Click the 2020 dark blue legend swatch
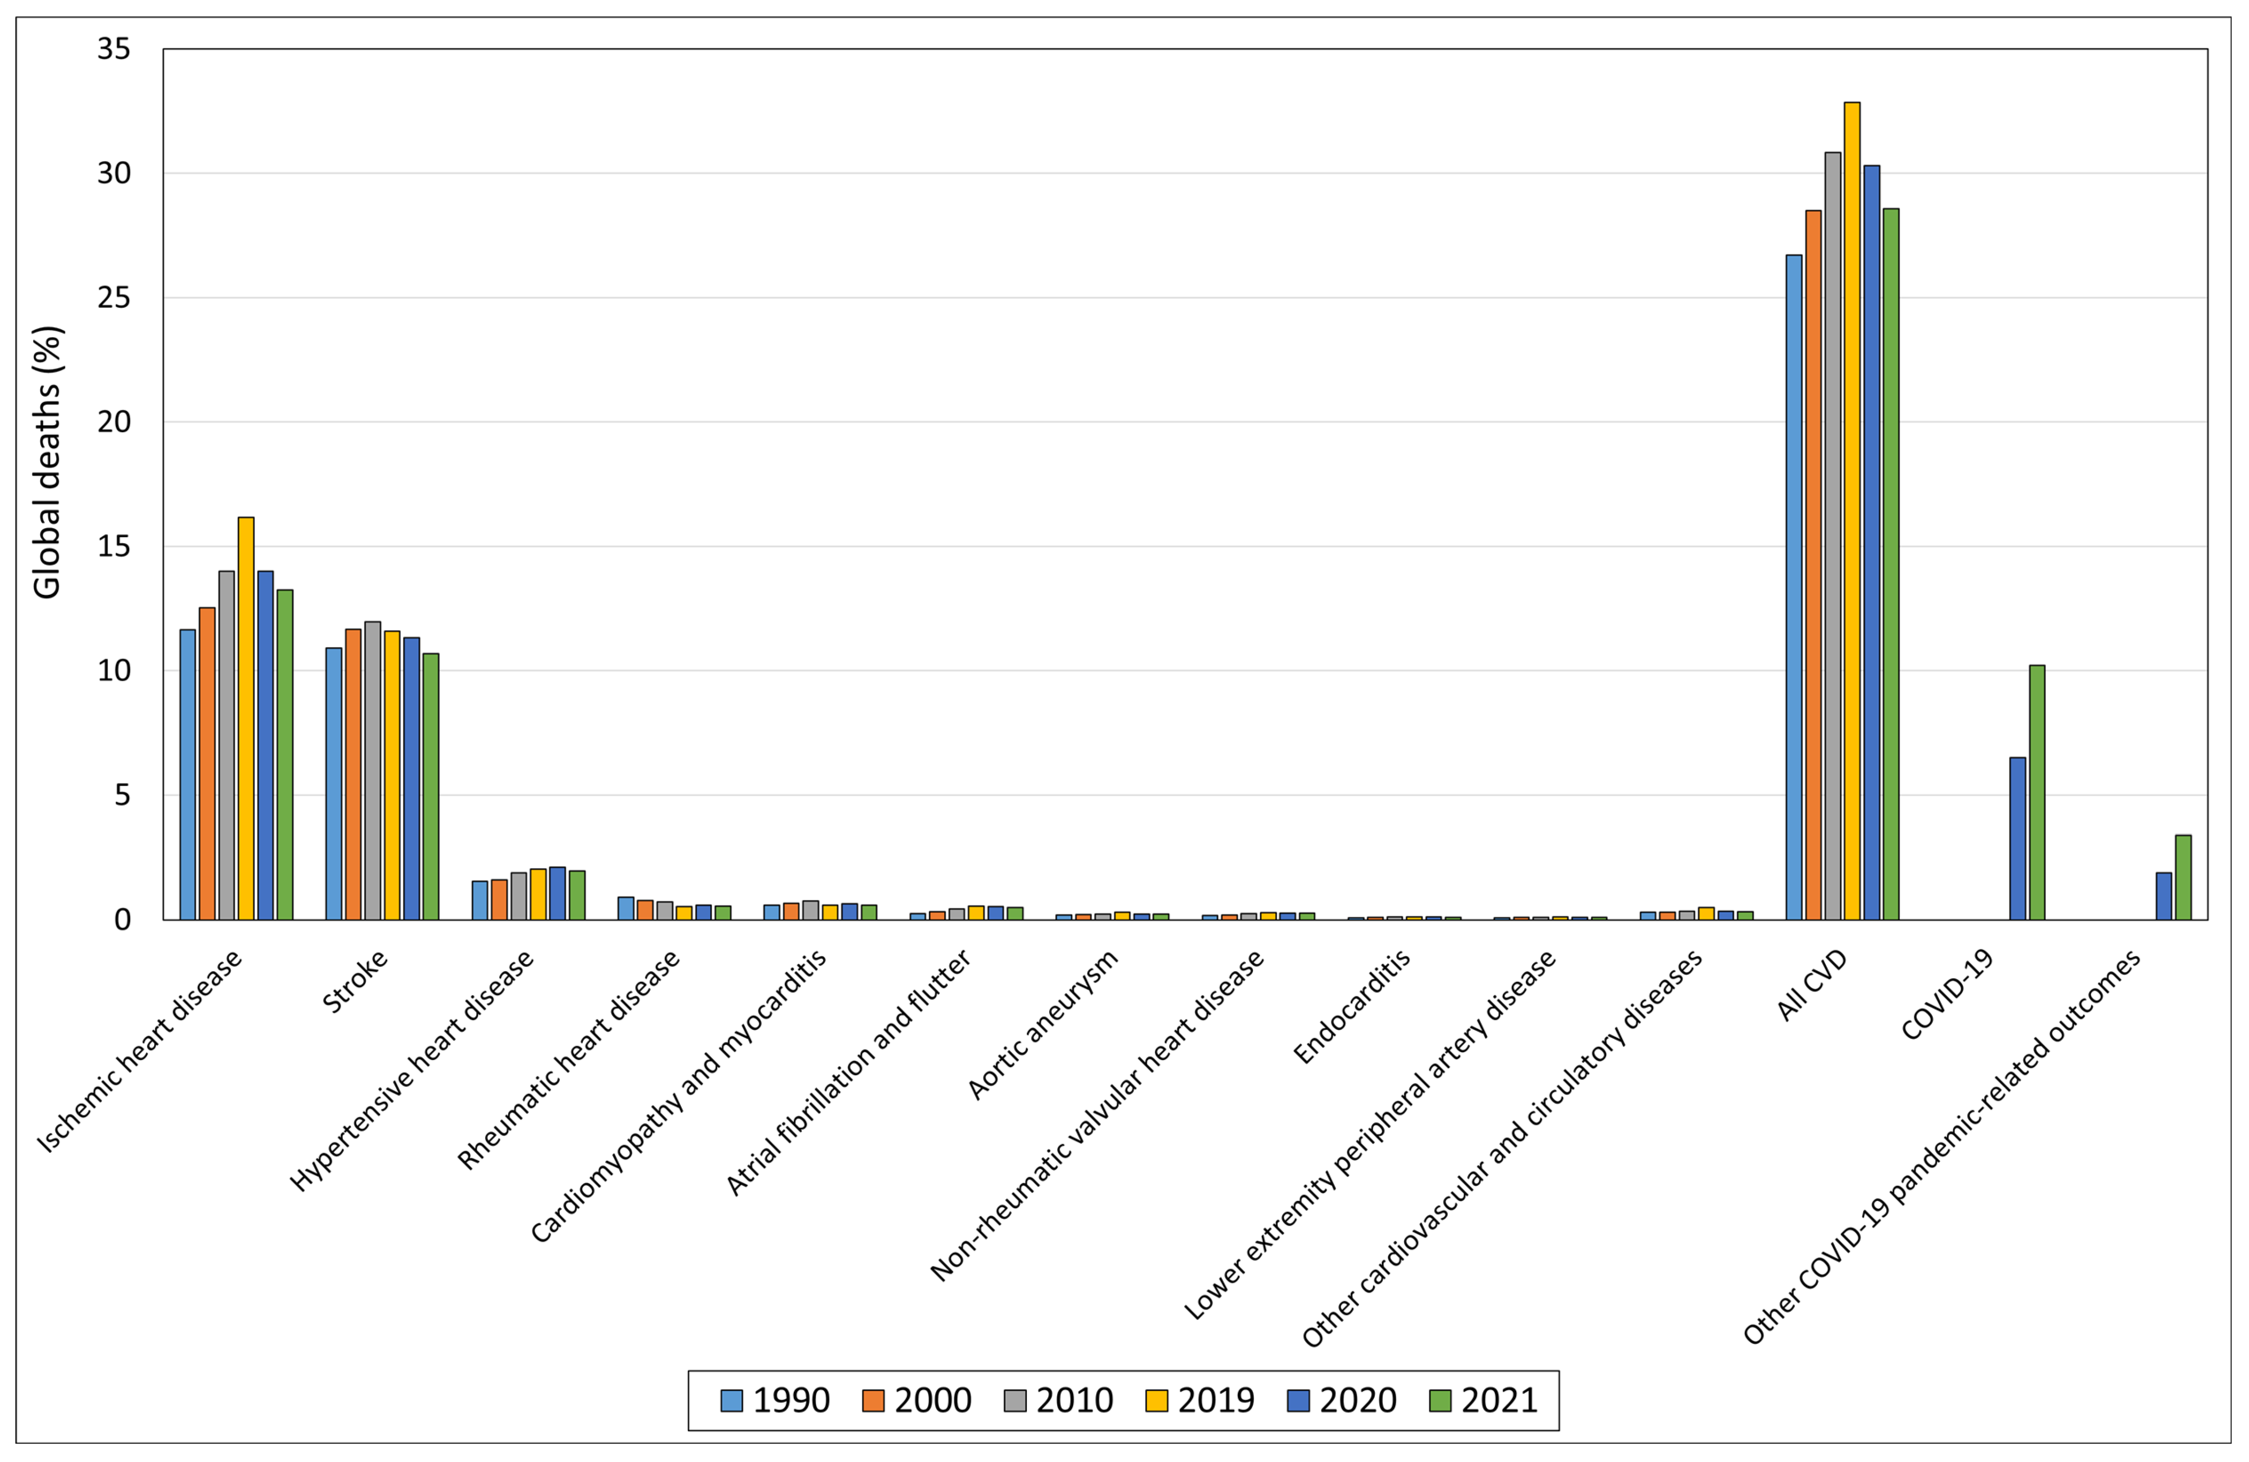Viewport: 2249px width, 1462px height. (1298, 1401)
